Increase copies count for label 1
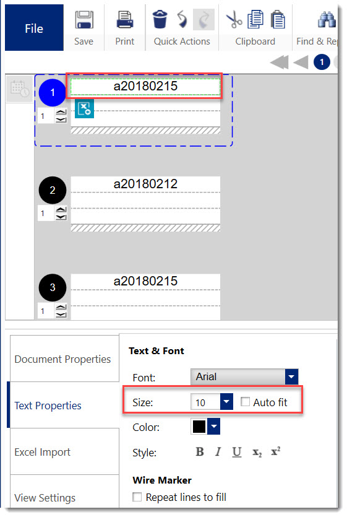The image size is (347, 517). click(x=61, y=113)
